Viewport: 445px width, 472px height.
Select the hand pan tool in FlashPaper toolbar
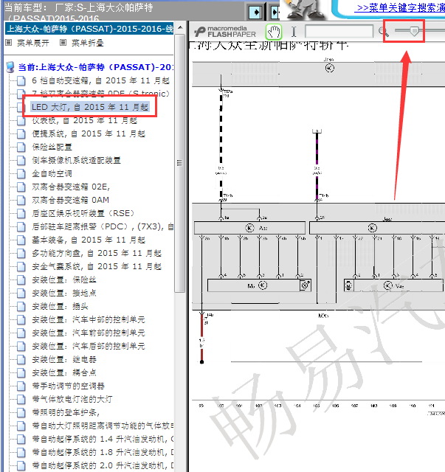pos(274,32)
